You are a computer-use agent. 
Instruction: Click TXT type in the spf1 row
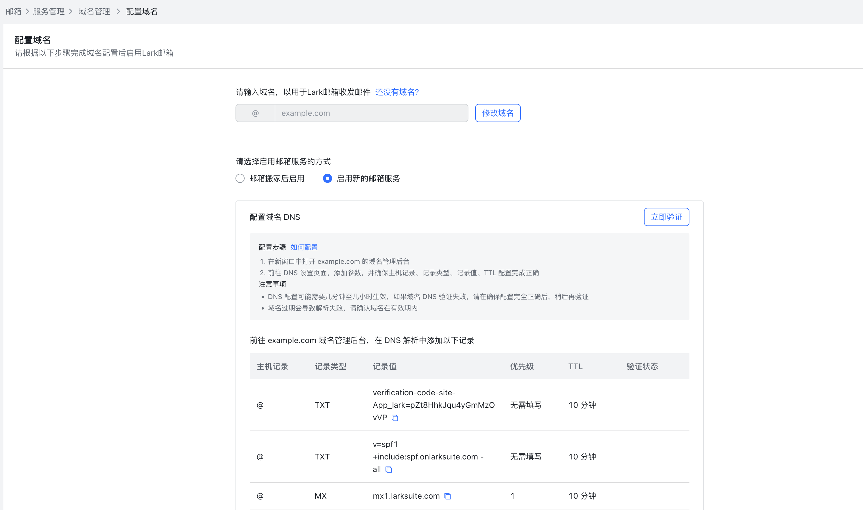tap(322, 457)
